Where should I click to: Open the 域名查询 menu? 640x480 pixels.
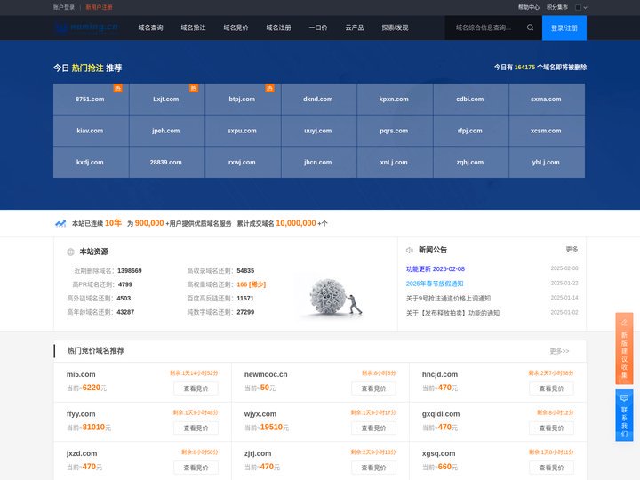pos(150,28)
